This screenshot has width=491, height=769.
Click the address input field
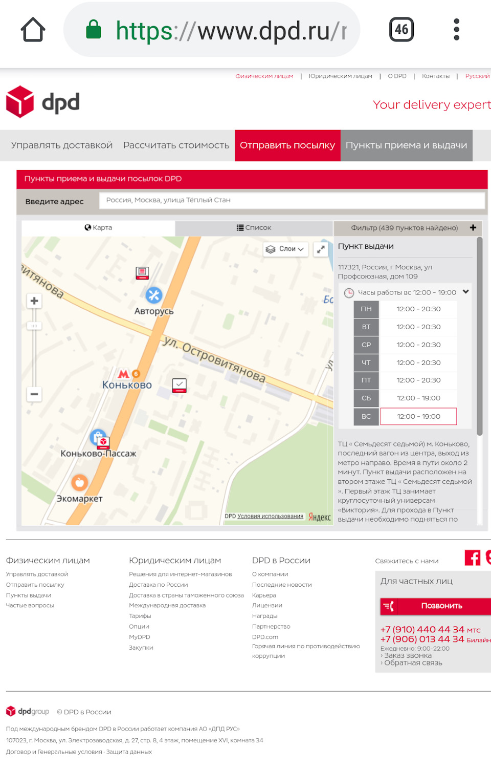pyautogui.click(x=292, y=200)
